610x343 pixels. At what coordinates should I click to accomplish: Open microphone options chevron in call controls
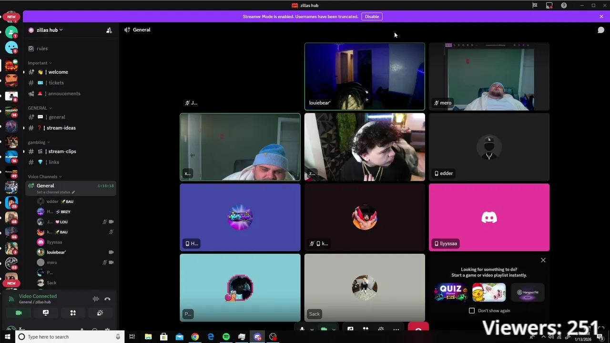coord(312,329)
